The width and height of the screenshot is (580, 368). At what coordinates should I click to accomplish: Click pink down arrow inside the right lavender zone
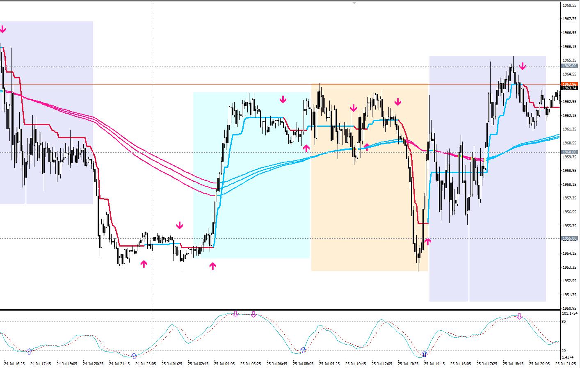(x=522, y=66)
